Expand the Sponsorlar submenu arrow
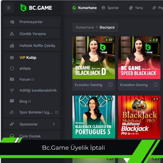This screenshot has width=163, height=163. pyautogui.click(x=54, y=124)
